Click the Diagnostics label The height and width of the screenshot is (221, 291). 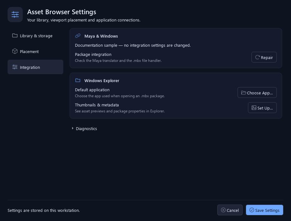(86, 128)
